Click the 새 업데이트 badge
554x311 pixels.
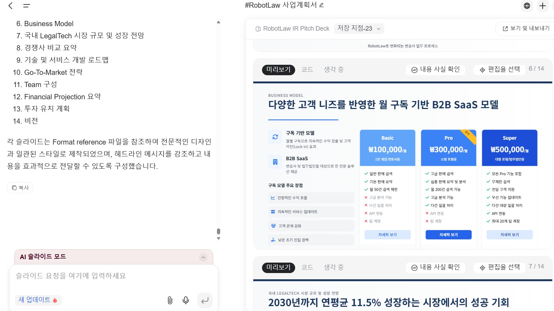point(38,300)
